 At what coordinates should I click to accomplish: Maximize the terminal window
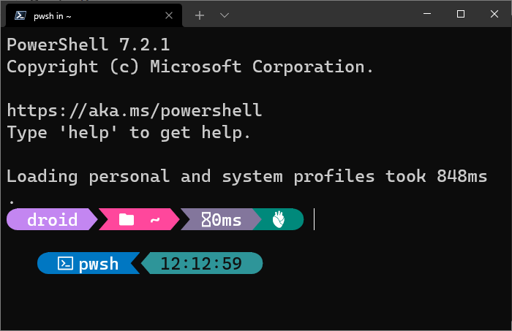coord(460,14)
